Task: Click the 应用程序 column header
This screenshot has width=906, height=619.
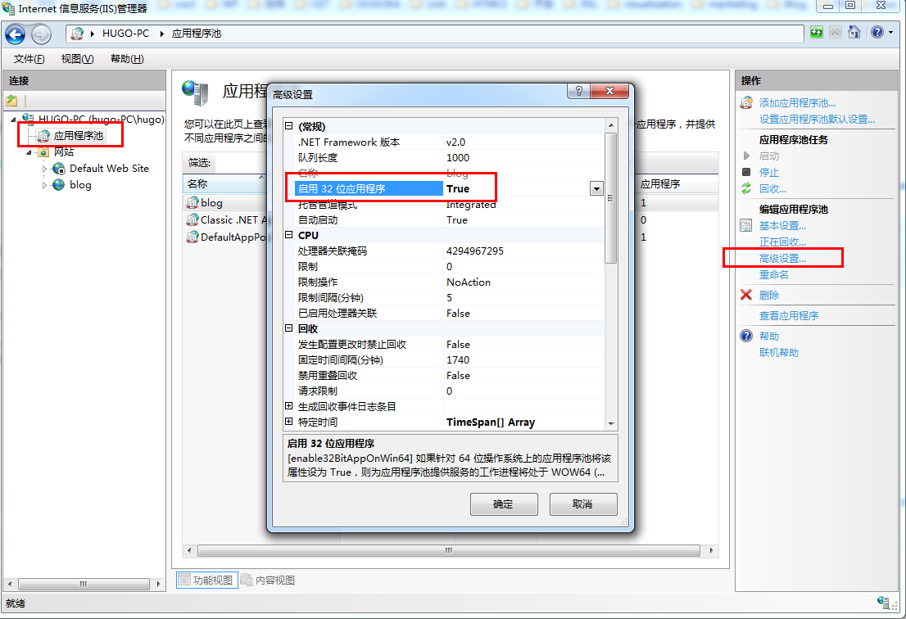Action: (x=677, y=183)
